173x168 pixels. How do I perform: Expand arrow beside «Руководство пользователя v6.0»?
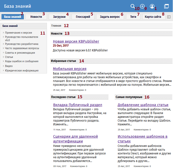3,37
